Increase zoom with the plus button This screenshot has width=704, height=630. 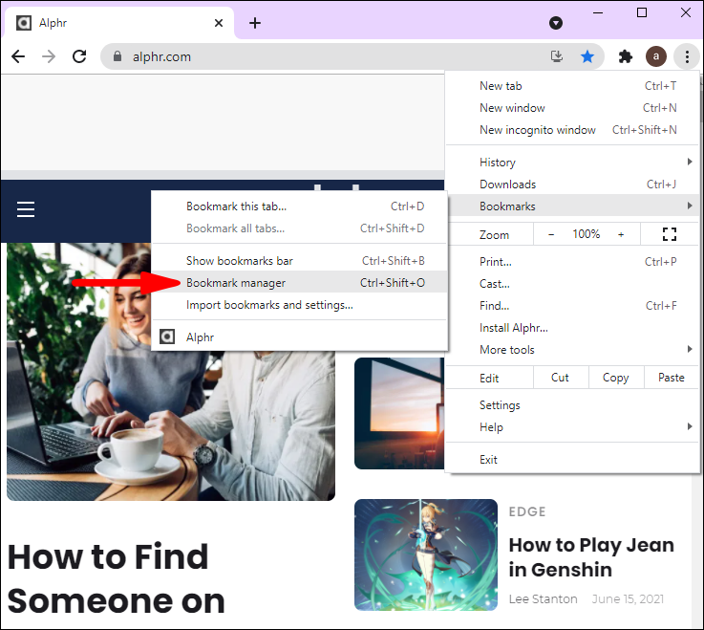[x=621, y=234]
